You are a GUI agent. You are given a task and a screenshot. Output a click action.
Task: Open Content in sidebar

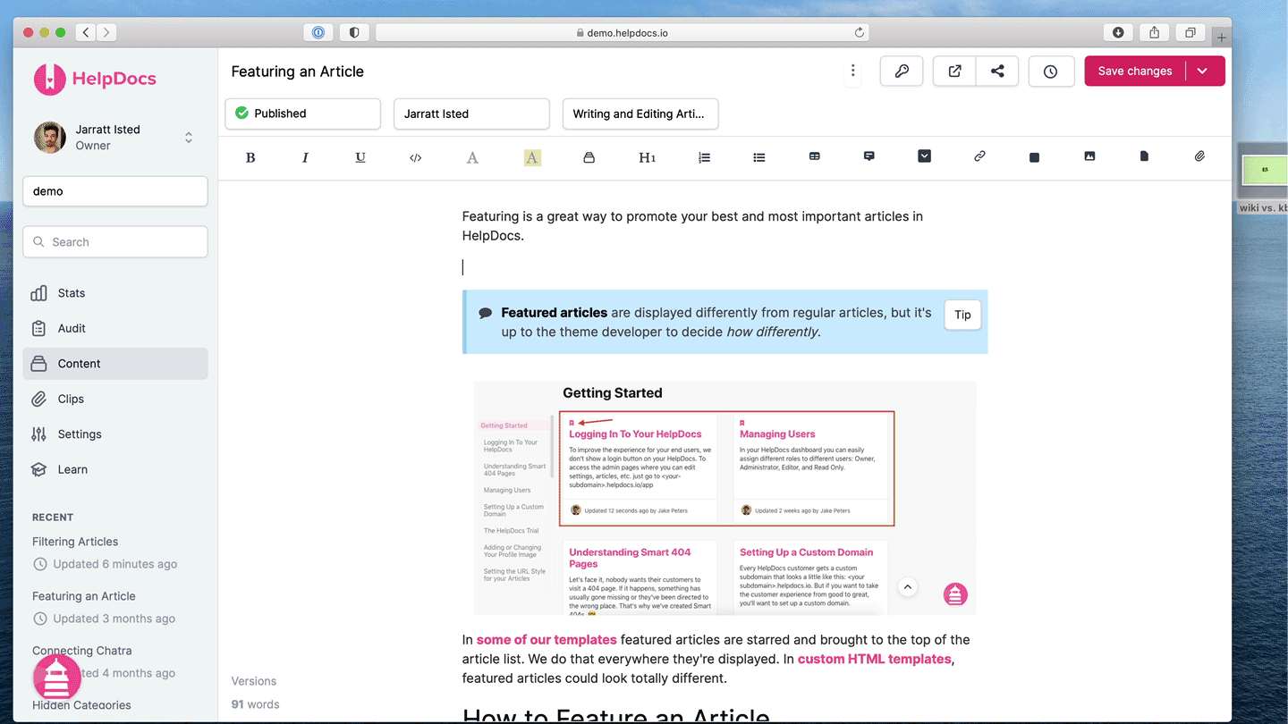[x=115, y=364]
